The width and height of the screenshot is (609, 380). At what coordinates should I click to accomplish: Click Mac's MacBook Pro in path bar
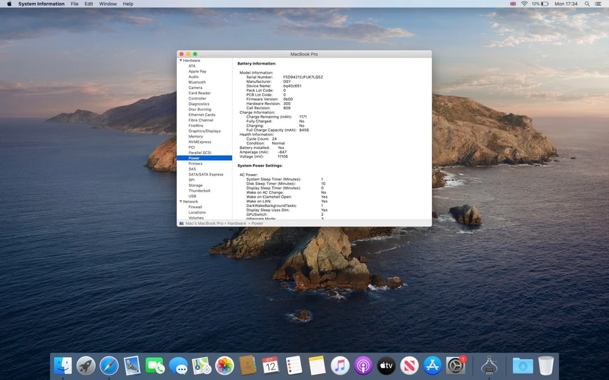click(204, 224)
